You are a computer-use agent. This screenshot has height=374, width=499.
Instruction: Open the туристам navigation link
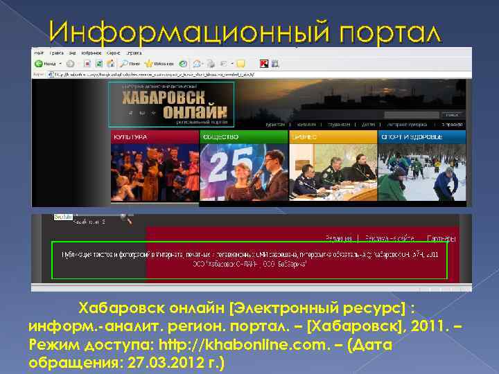click(x=275, y=125)
